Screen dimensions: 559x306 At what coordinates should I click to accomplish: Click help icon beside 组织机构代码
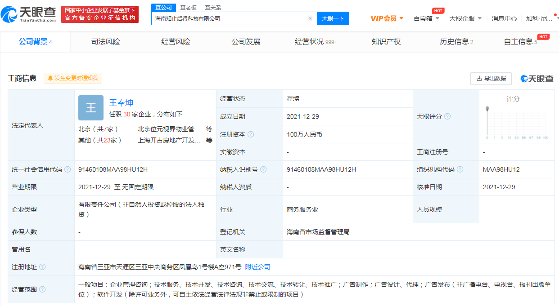click(460, 169)
